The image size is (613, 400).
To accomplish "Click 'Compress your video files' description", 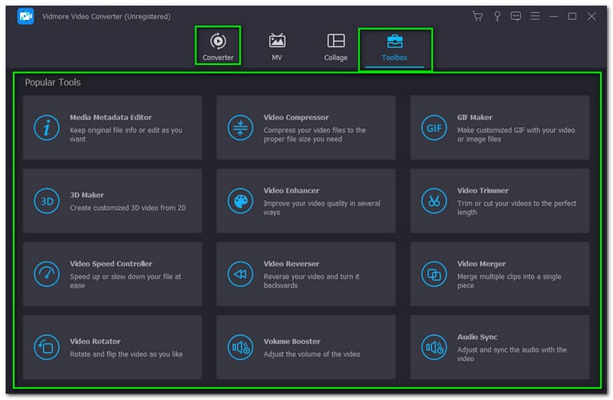I will [x=315, y=135].
